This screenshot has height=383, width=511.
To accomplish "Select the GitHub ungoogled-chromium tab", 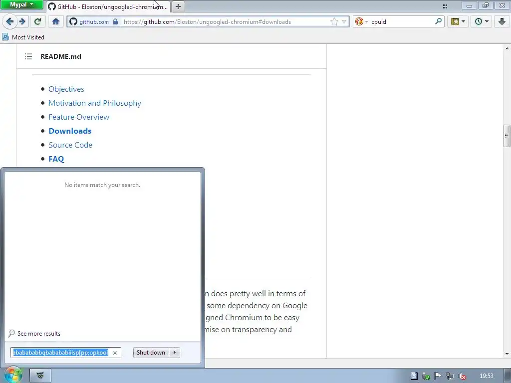I will 108,6.
